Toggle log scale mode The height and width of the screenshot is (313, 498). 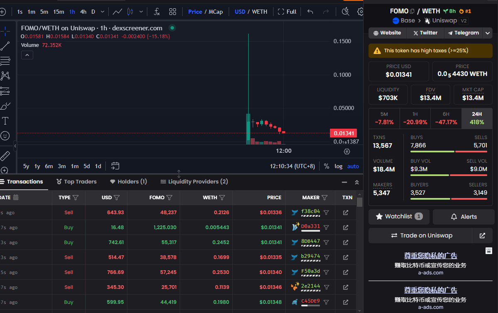[339, 166]
